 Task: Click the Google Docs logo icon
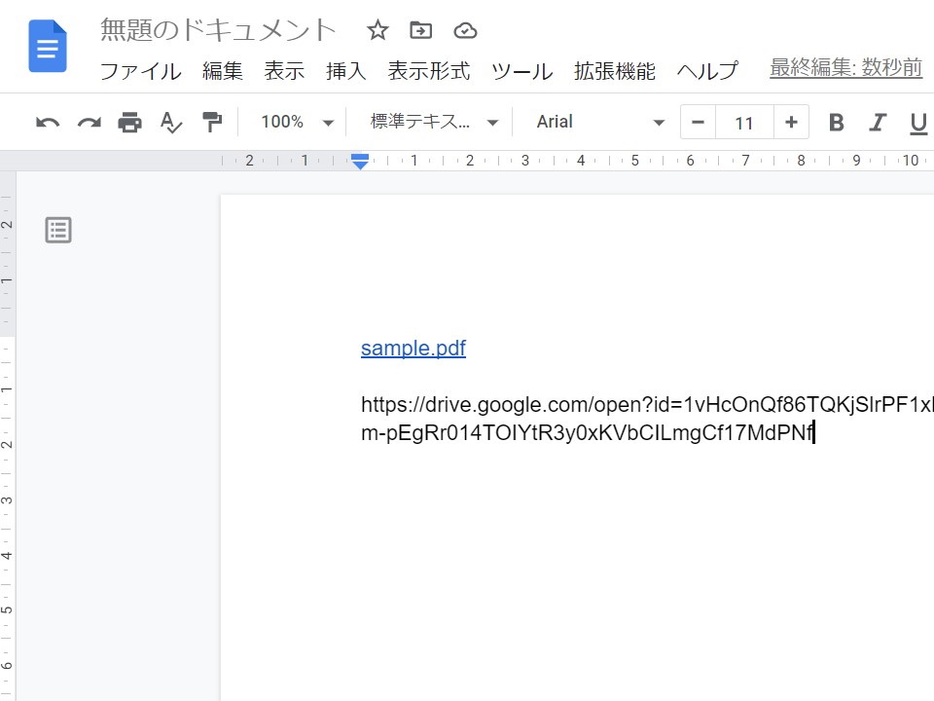(47, 45)
